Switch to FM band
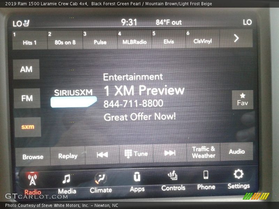This screenshot has height=209, width=279. pyautogui.click(x=27, y=98)
